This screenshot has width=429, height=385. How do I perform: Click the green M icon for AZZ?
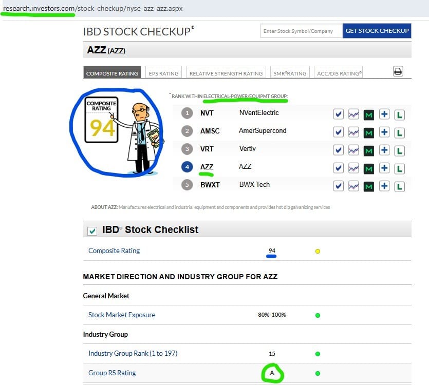click(369, 169)
